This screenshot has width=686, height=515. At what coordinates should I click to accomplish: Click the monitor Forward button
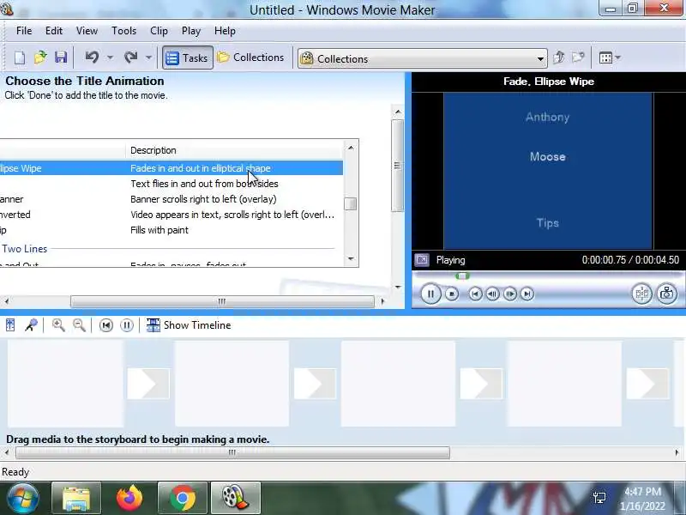point(527,294)
